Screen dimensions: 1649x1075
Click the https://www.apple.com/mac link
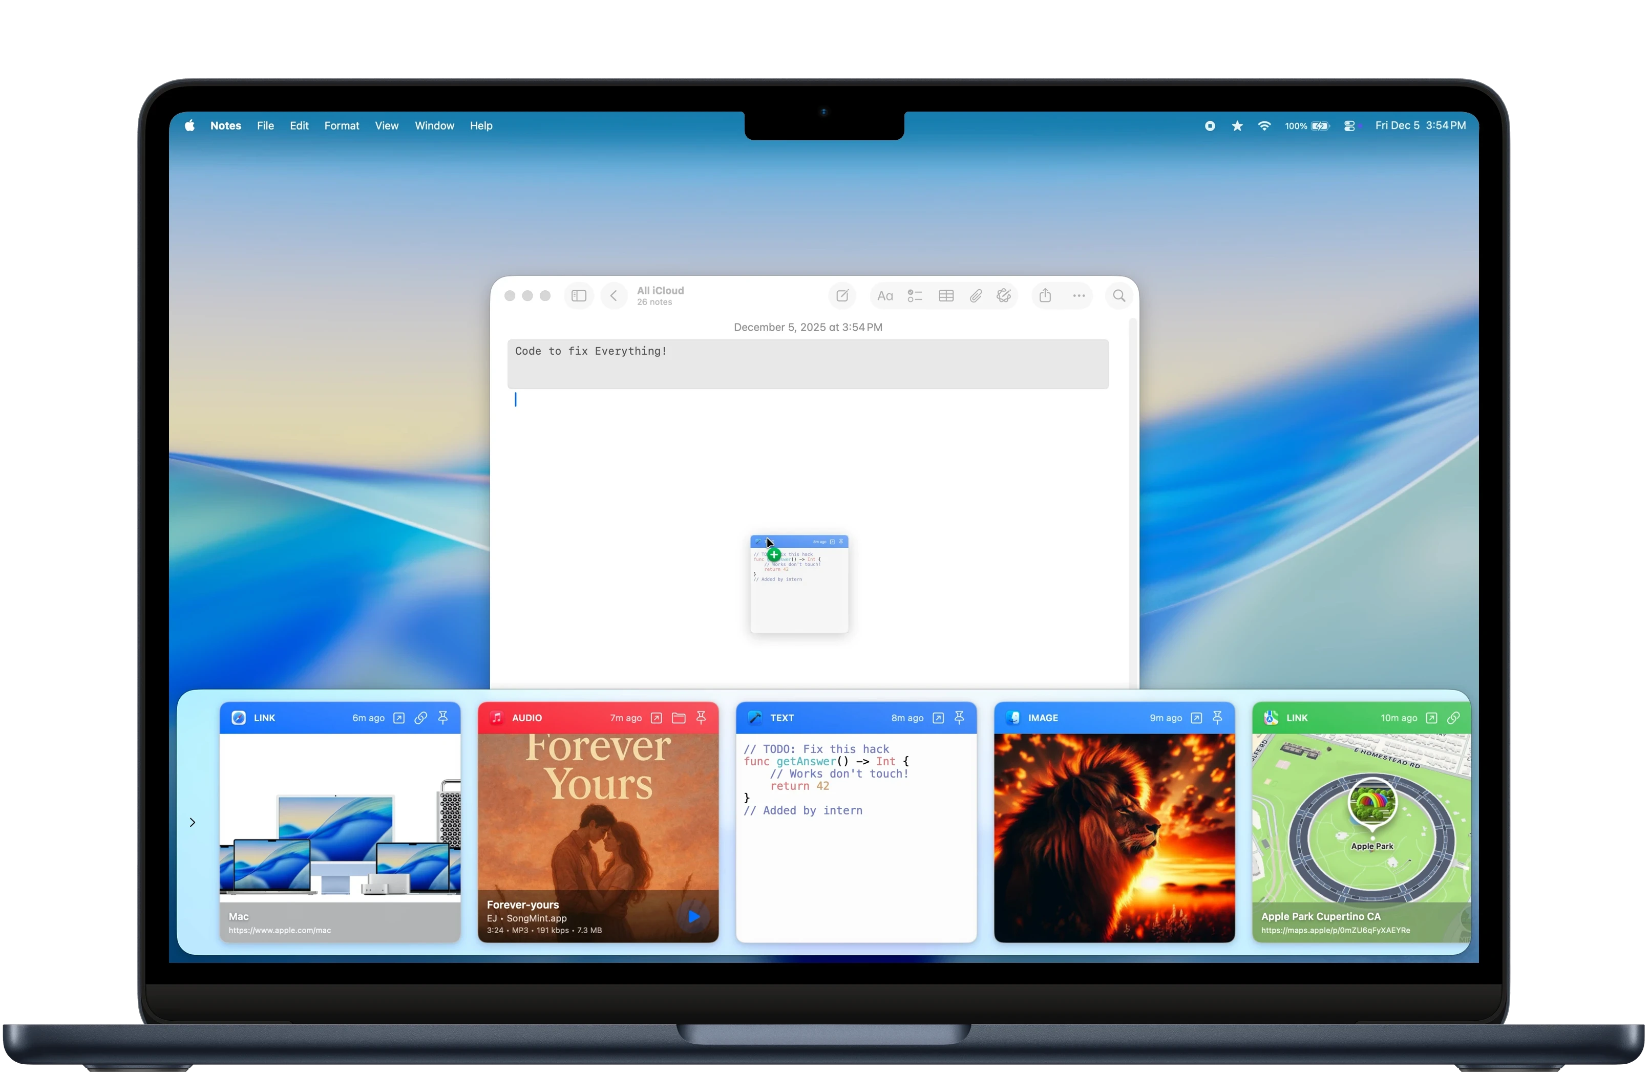click(280, 930)
